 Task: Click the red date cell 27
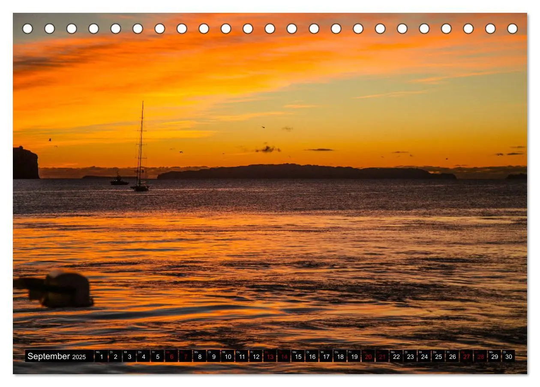coord(466,356)
